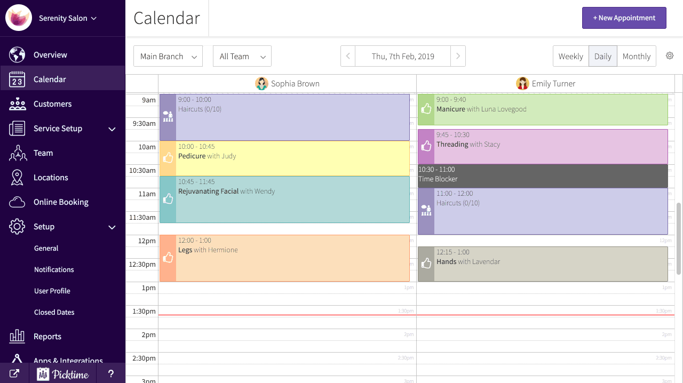The image size is (683, 383).
Task: Switch to Weekly calendar view
Action: click(570, 56)
